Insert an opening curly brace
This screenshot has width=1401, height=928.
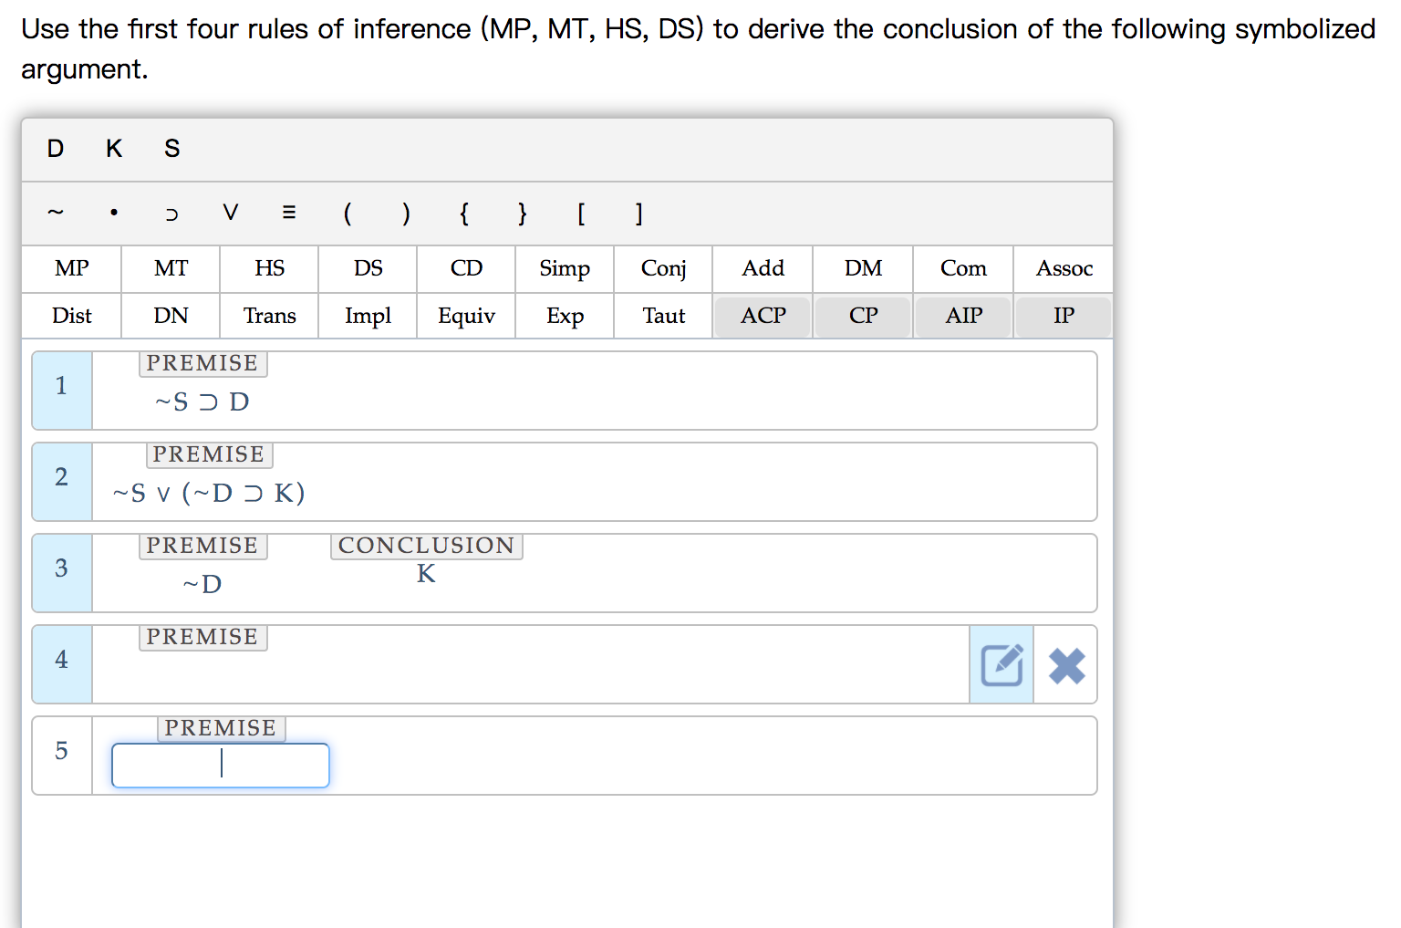click(x=464, y=214)
